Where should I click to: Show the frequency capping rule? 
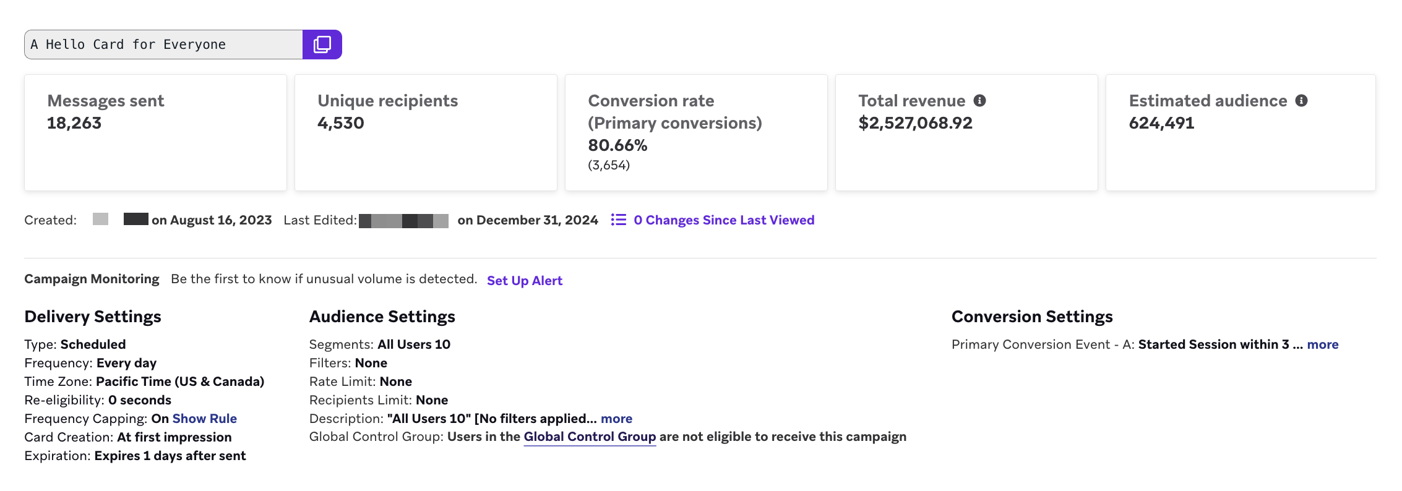(204, 419)
